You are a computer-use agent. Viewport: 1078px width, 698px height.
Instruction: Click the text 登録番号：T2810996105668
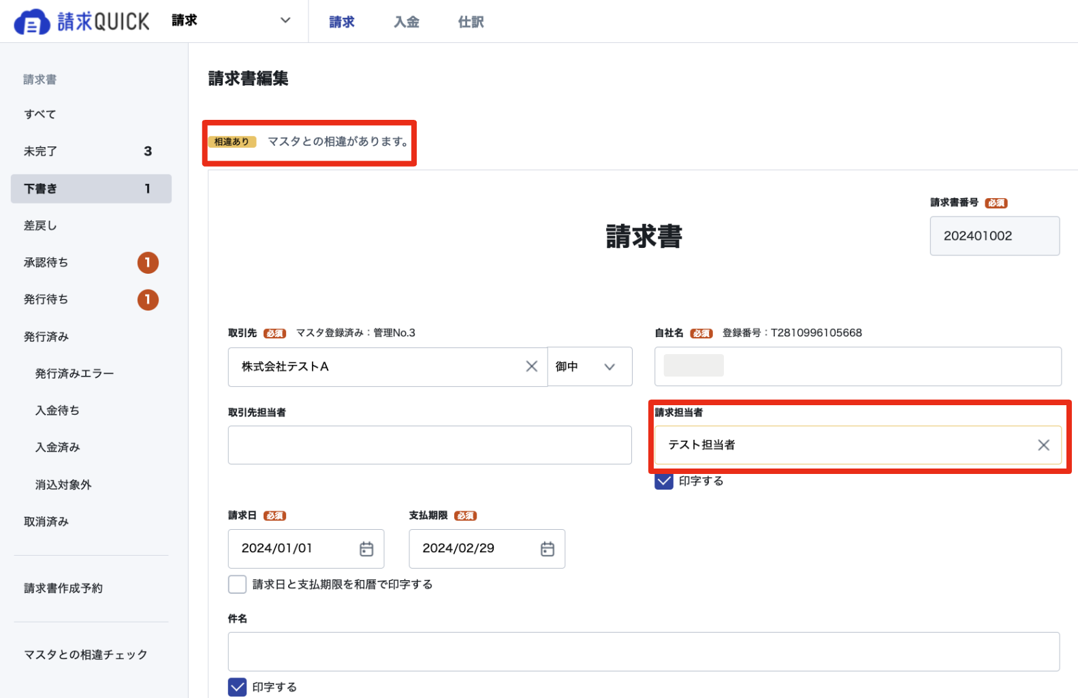coord(792,333)
